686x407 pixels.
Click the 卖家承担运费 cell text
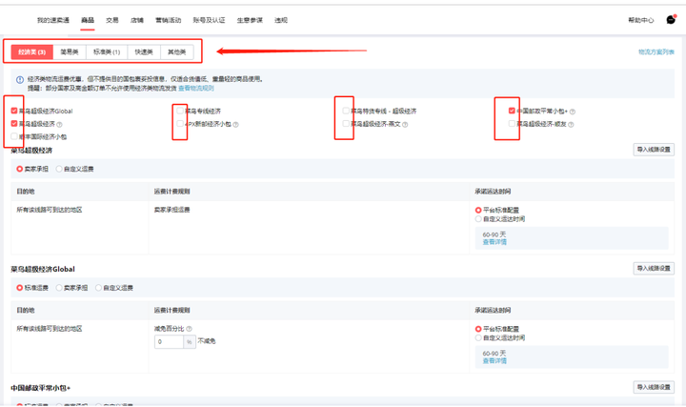point(171,210)
